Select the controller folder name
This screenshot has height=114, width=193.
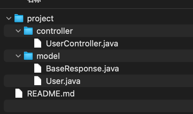tap(55, 31)
